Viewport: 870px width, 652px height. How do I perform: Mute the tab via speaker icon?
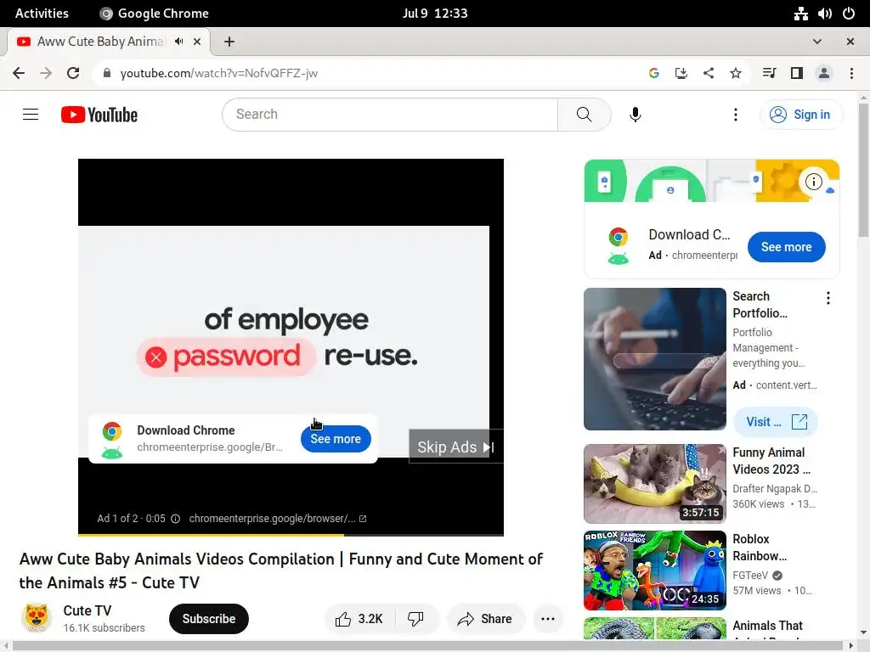(x=178, y=42)
